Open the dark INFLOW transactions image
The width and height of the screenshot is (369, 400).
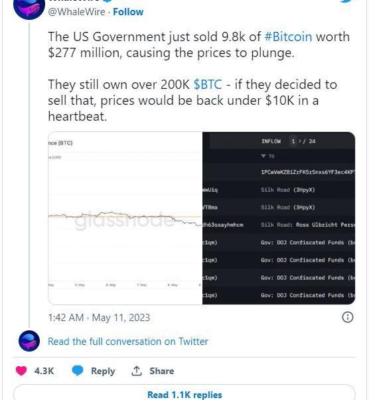coord(279,218)
